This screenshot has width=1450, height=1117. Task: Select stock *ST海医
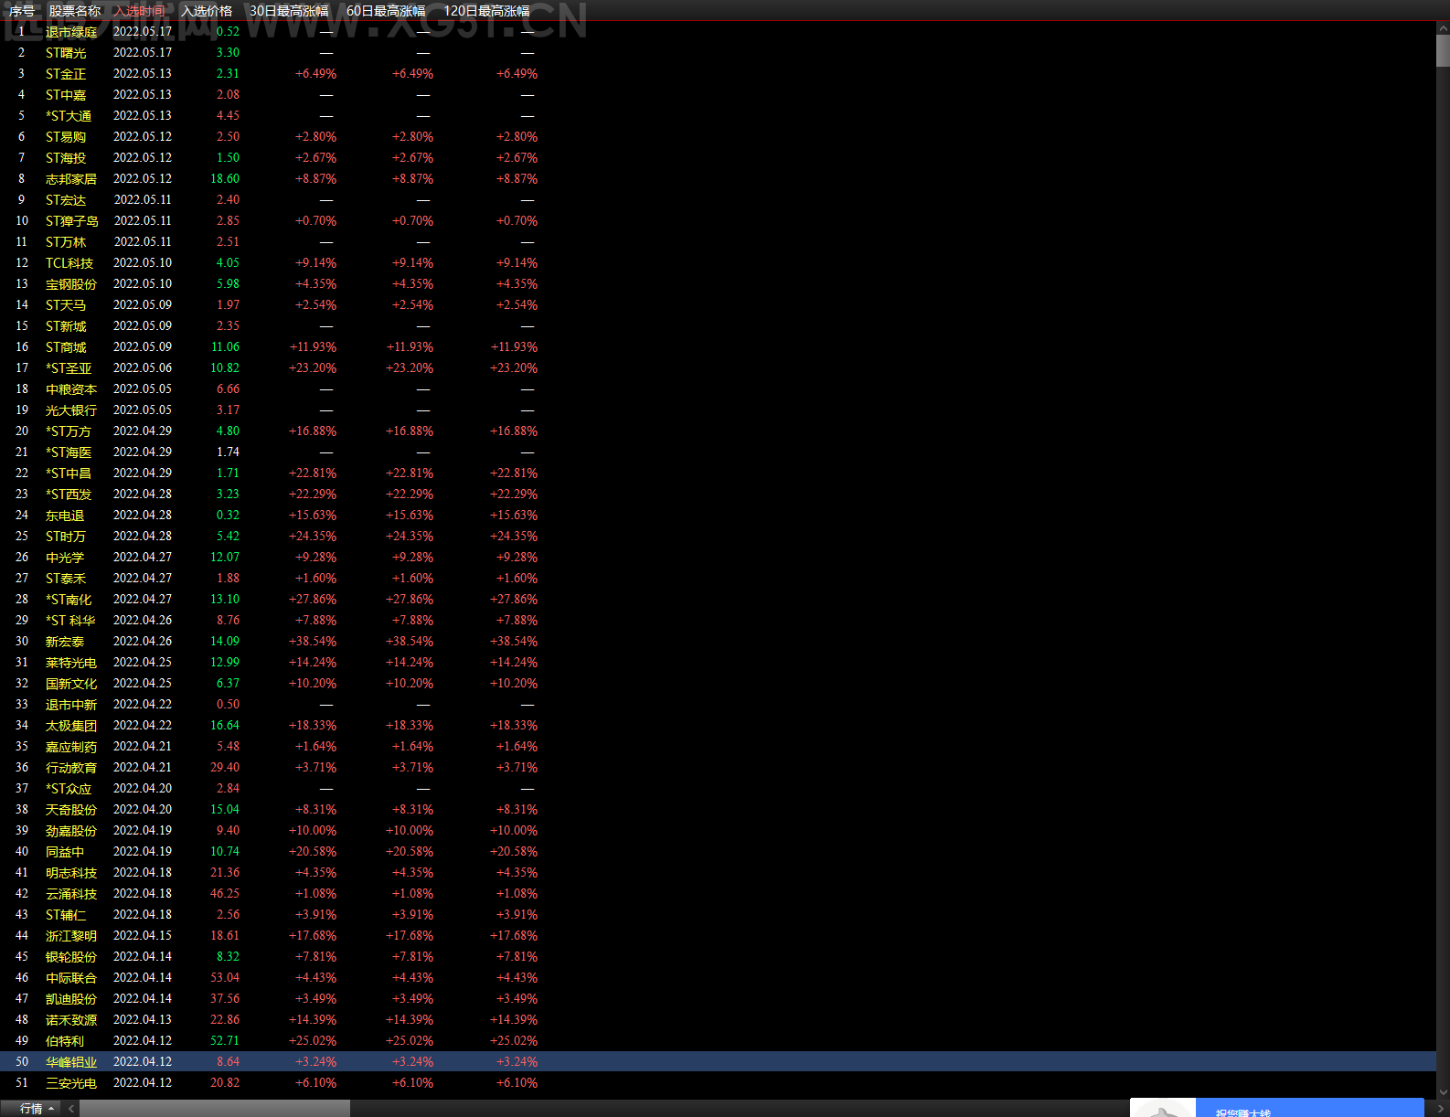pos(69,452)
